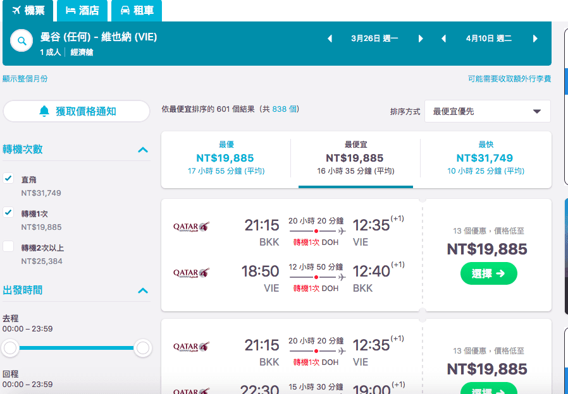Collapse the 轉機次數 filter section
Viewport: 568px width, 394px height.
point(143,150)
